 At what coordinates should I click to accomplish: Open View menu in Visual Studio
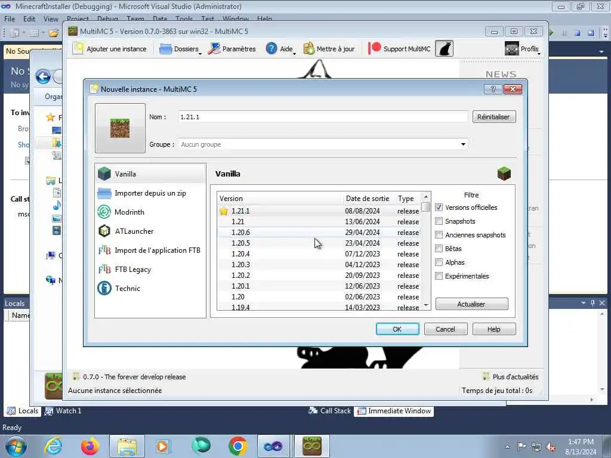coord(51,18)
